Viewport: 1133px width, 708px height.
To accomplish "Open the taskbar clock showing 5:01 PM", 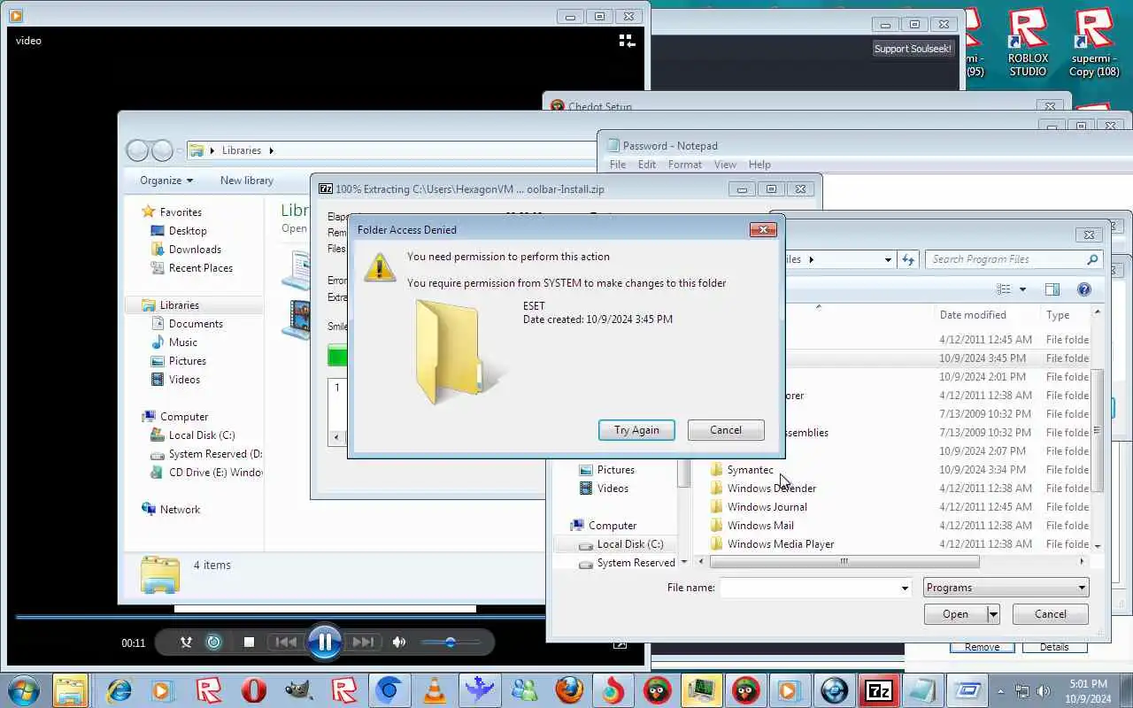I will [1087, 691].
